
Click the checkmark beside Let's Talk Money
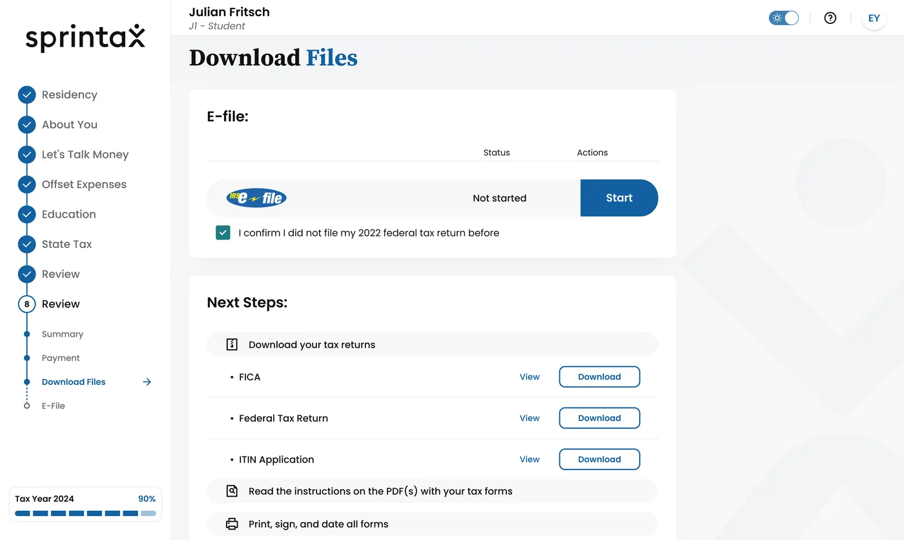click(x=26, y=154)
